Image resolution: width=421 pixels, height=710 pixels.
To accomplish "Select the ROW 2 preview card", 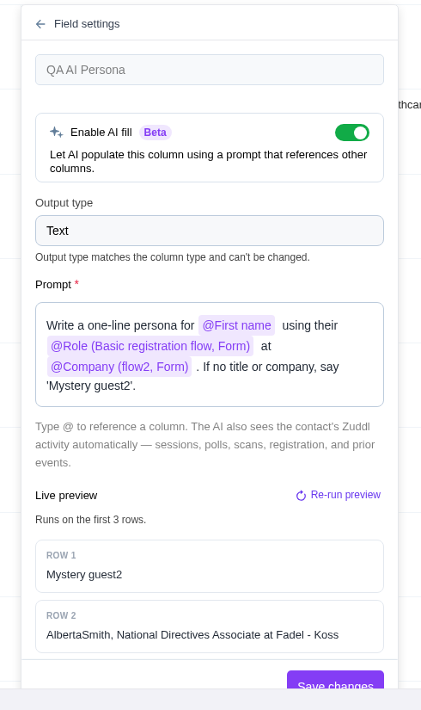I will coord(210,627).
